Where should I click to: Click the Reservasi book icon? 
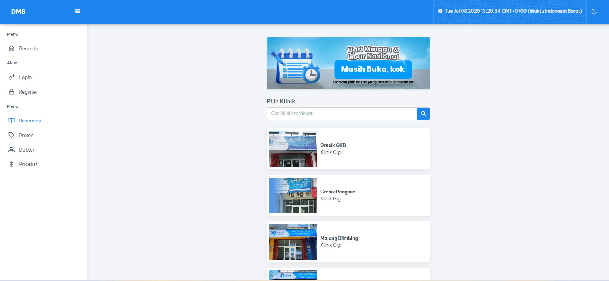click(12, 121)
